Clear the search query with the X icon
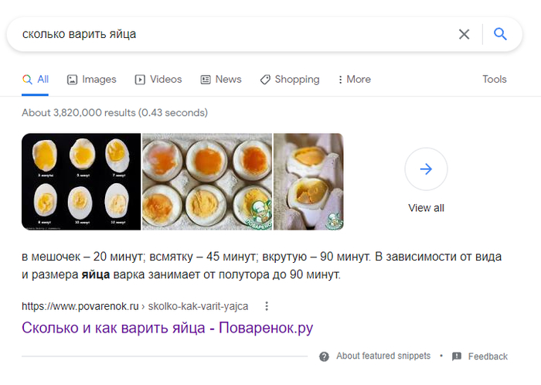This screenshot has width=541, height=385. [464, 34]
